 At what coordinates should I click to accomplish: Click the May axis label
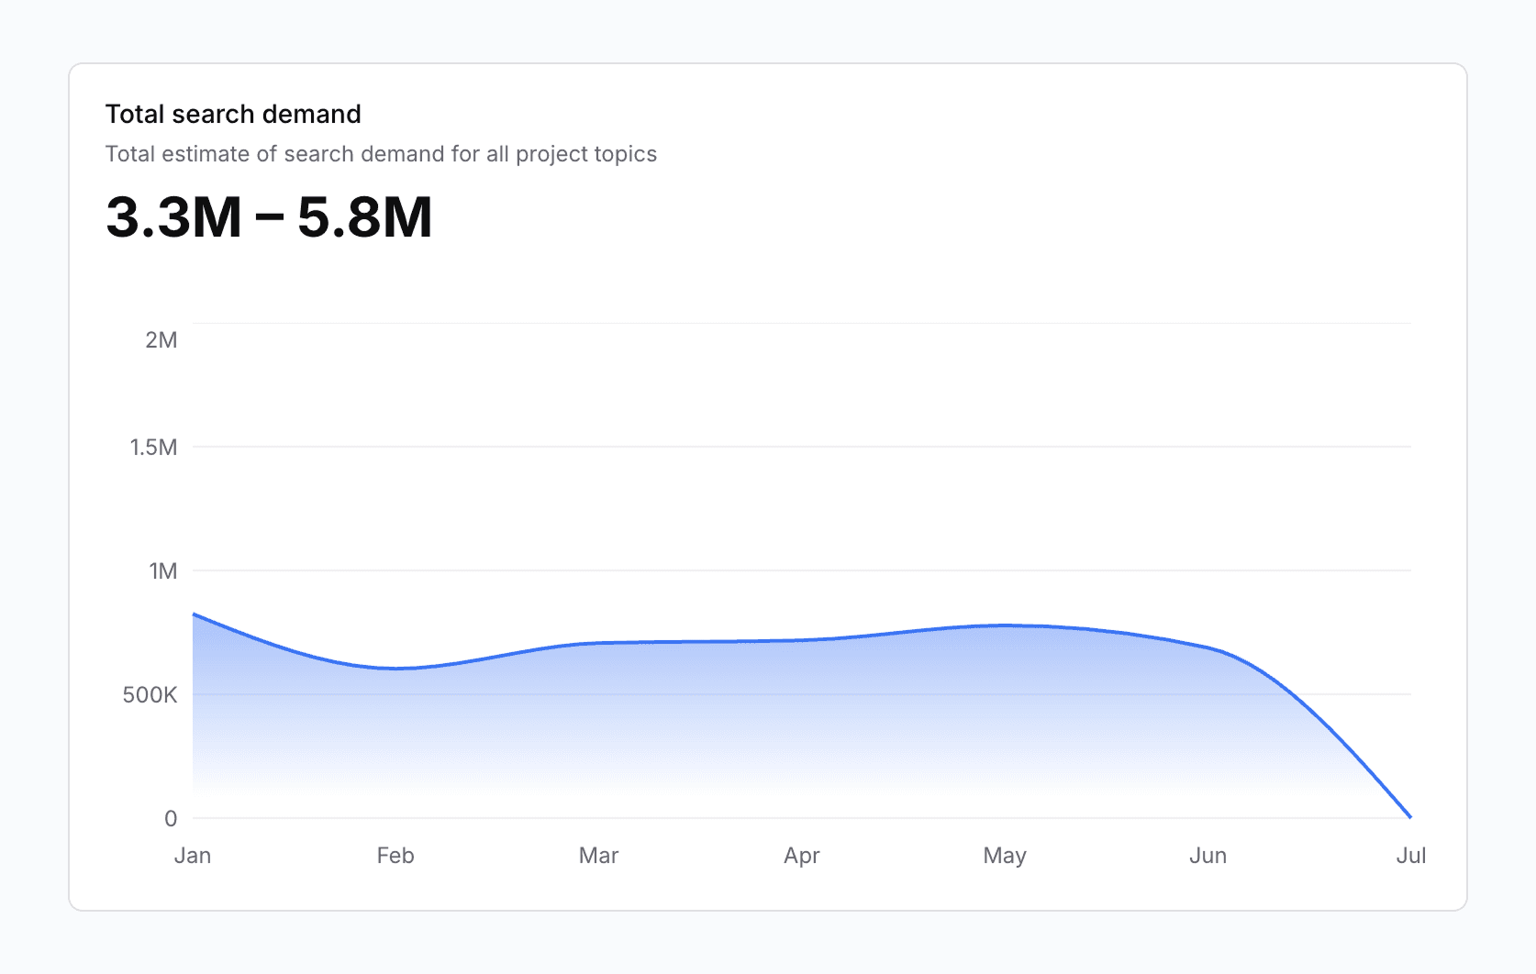tap(1005, 855)
